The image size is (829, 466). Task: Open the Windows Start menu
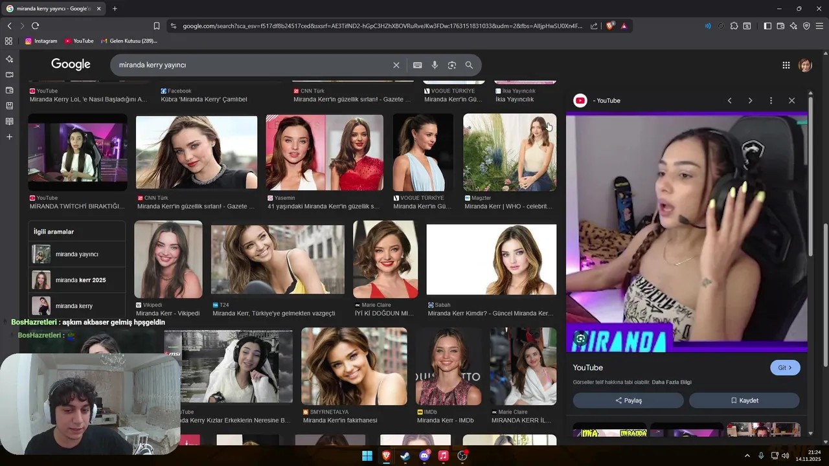tap(367, 456)
